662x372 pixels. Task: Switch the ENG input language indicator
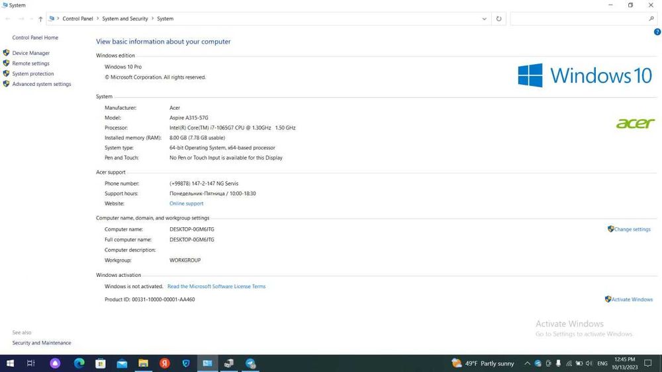(x=602, y=363)
